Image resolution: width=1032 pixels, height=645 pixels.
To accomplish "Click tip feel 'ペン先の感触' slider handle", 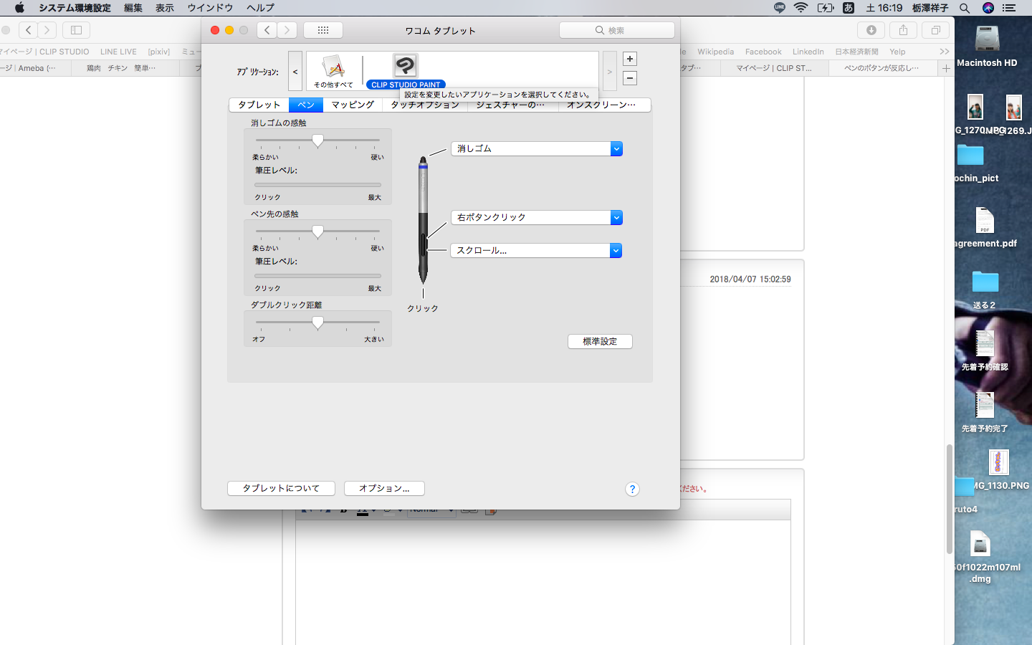I will click(x=317, y=231).
